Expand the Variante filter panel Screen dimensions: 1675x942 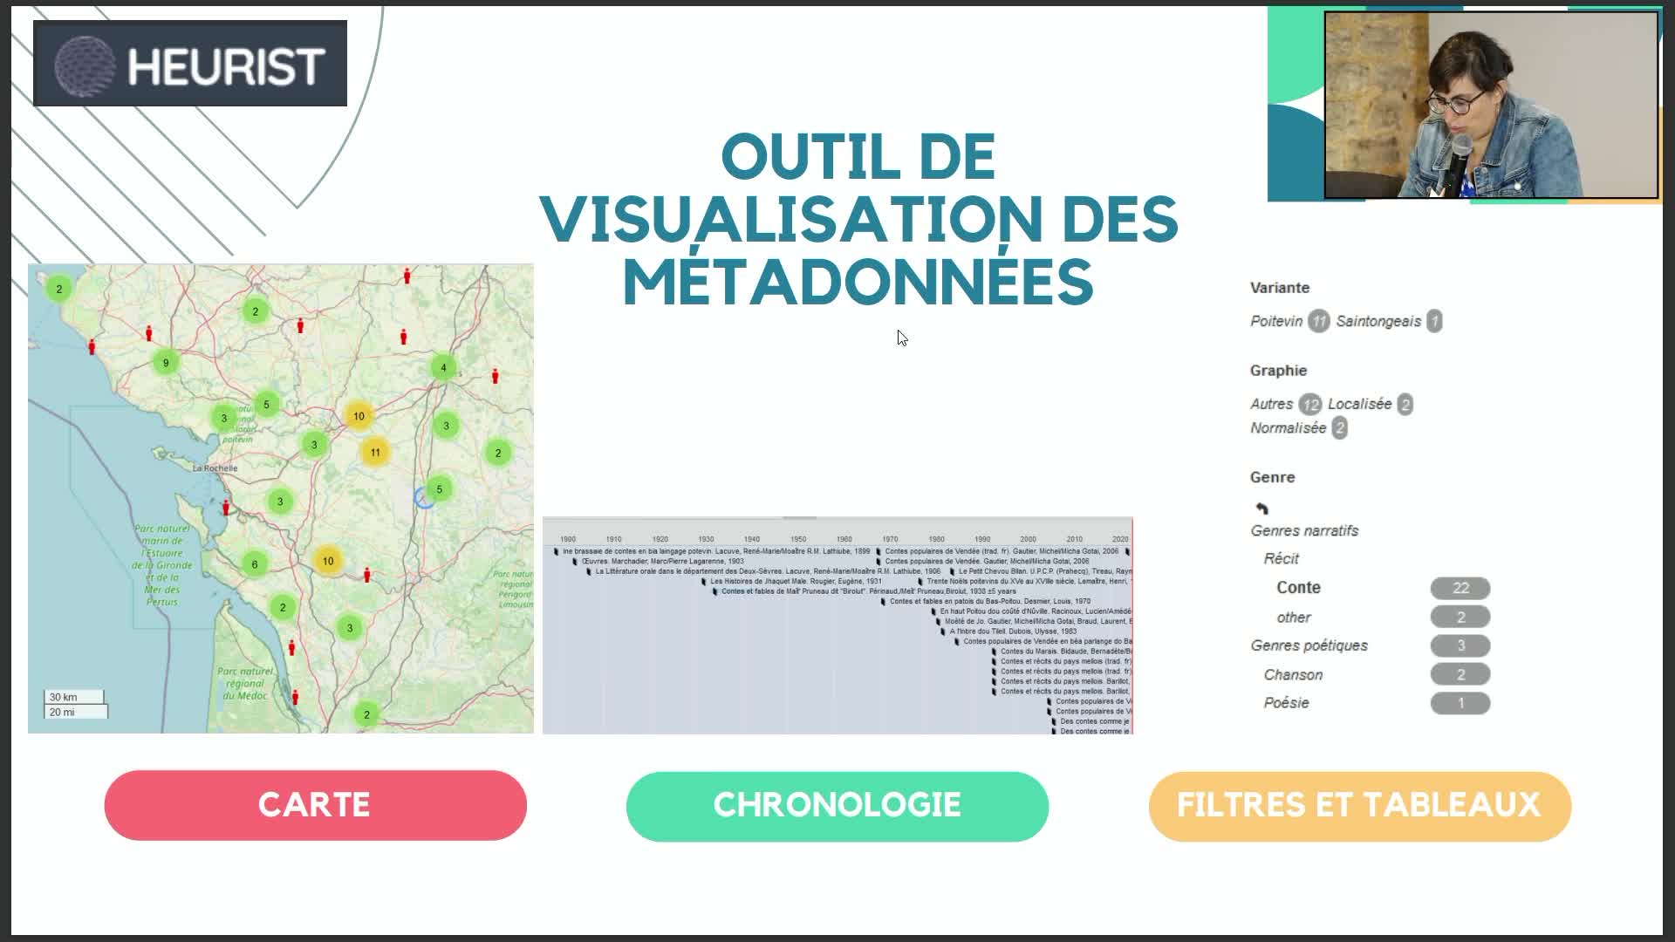1279,288
